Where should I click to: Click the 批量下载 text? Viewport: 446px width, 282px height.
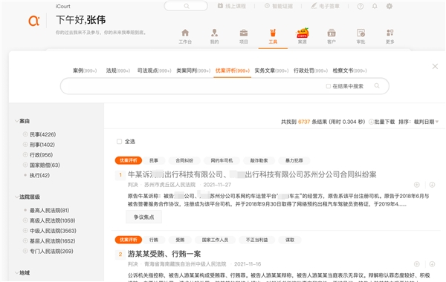tap(384, 122)
